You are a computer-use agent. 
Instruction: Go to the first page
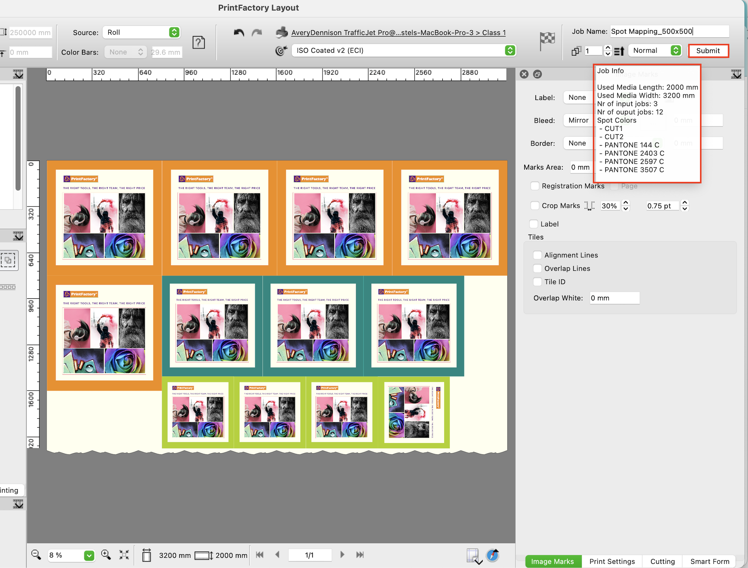pos(260,555)
